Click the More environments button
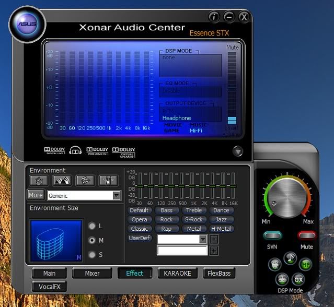 (36, 195)
